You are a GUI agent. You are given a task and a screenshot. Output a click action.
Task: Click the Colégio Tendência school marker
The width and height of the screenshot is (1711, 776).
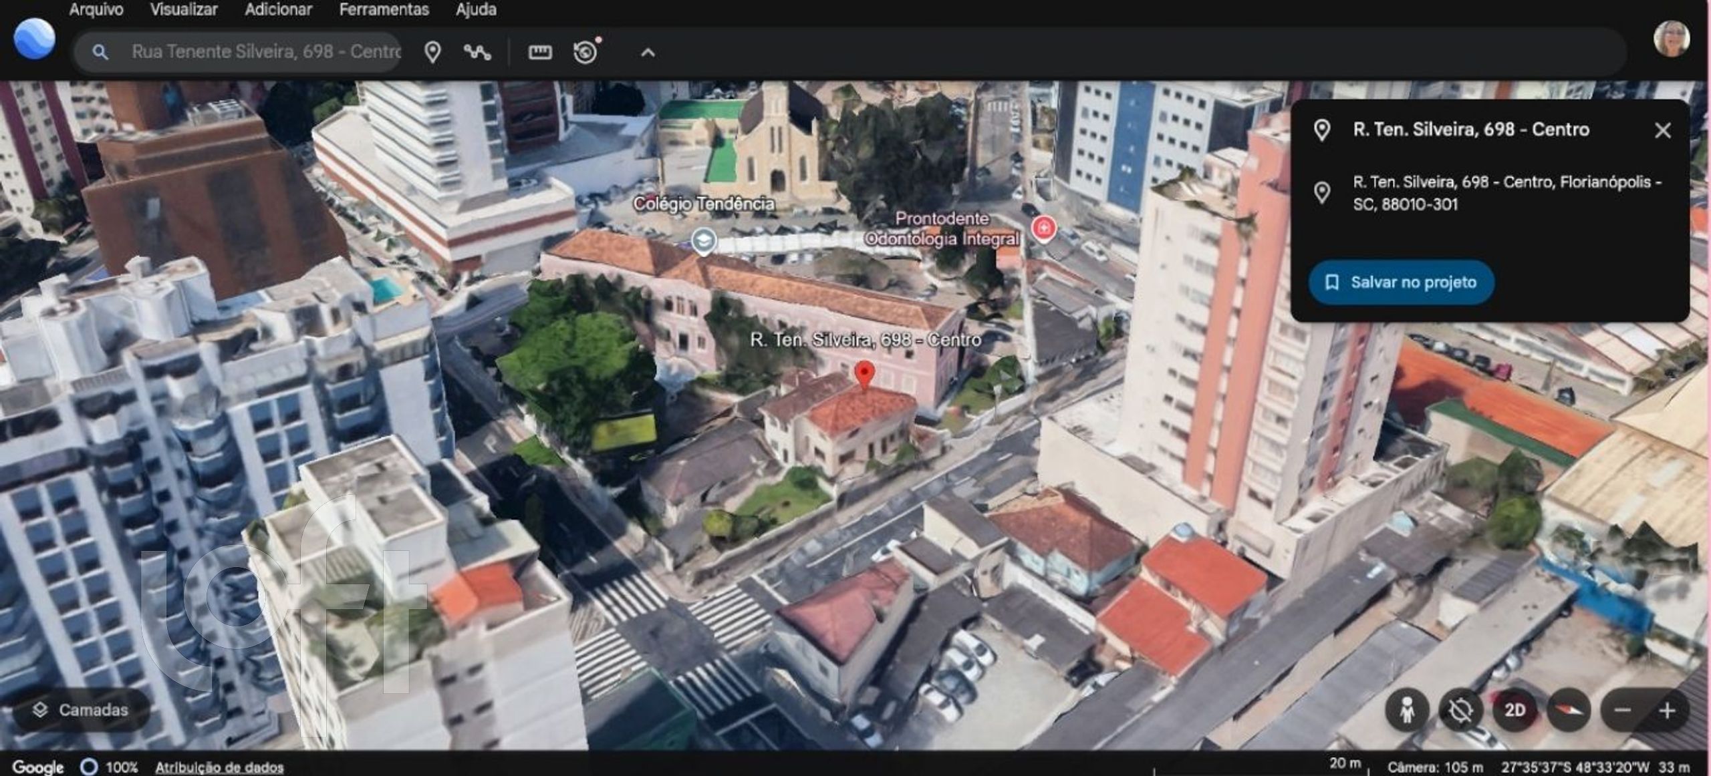[x=703, y=241]
